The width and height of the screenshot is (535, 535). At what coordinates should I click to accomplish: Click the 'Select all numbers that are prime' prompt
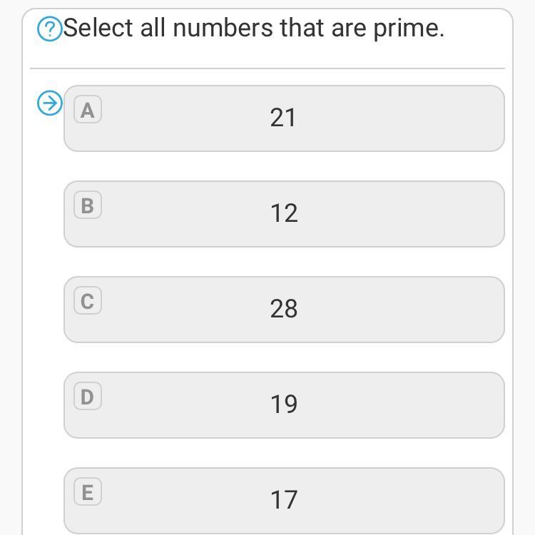[x=253, y=29]
